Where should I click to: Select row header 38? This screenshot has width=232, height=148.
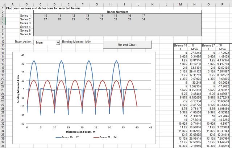point(3,145)
